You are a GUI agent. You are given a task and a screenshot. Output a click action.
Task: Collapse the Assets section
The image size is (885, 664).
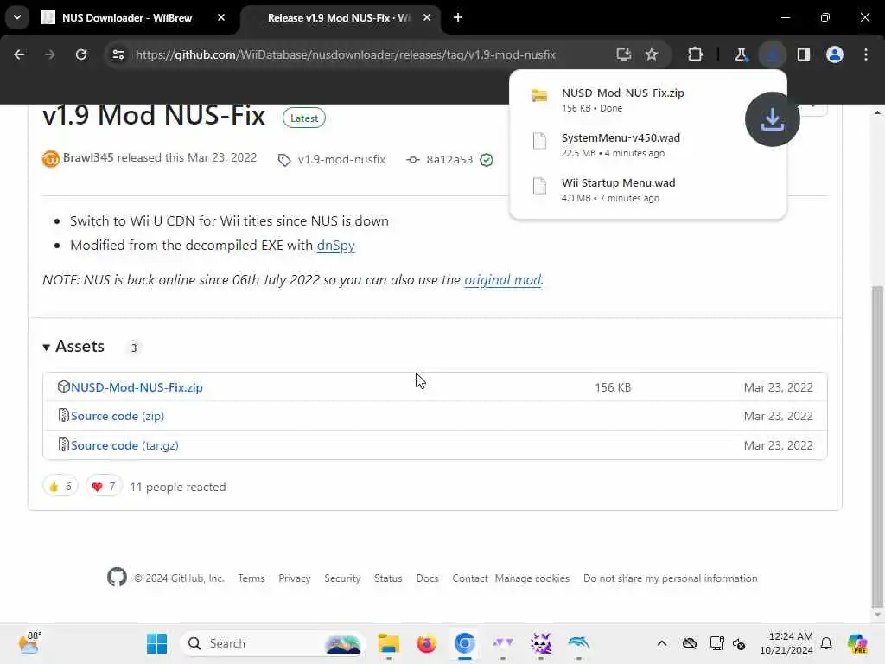pos(74,346)
